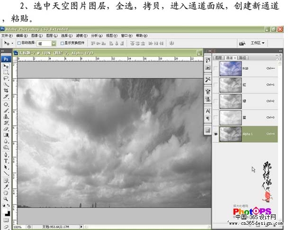Select the Horizontal Type tool
The width and height of the screenshot is (288, 230).
[6, 161]
